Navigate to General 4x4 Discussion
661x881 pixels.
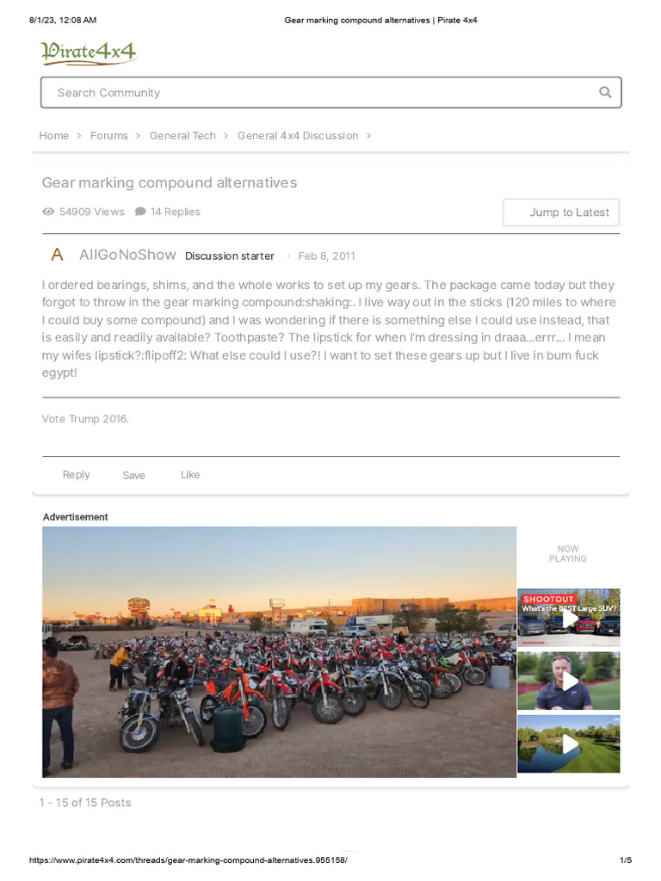click(298, 136)
